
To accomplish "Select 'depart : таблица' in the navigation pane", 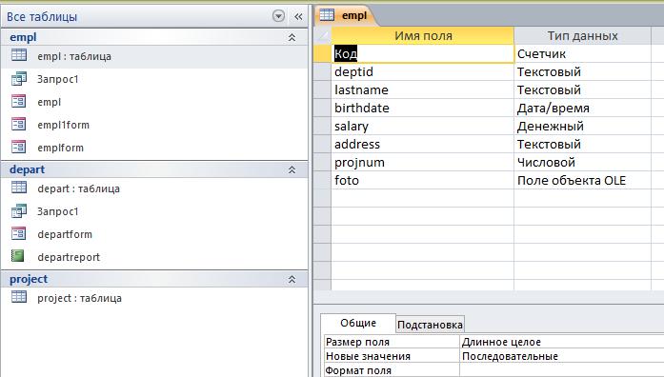I will click(x=154, y=188).
